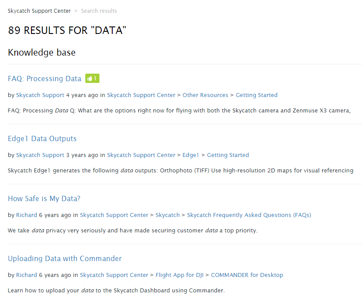Open the Skycatch category link
The image size is (362, 299).
click(168, 215)
